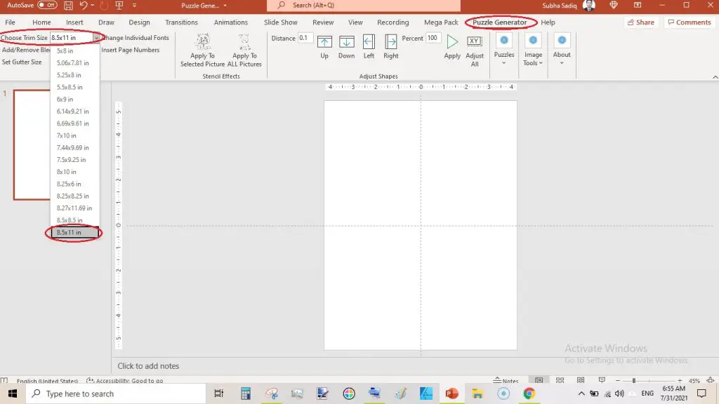This screenshot has width=719, height=404.
Task: Fit slide to current window icon
Action: click(x=710, y=380)
